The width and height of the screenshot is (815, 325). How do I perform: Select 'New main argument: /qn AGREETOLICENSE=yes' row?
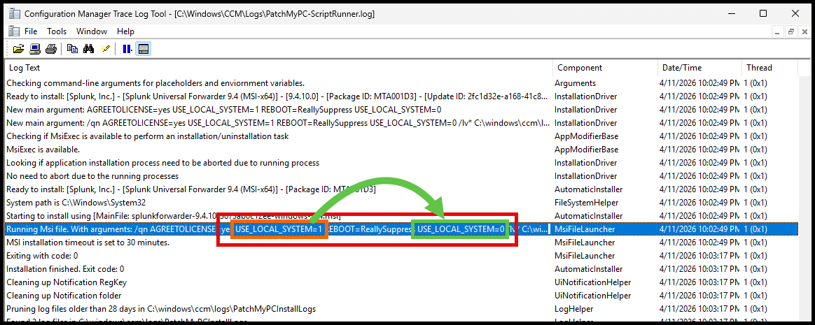(402, 123)
